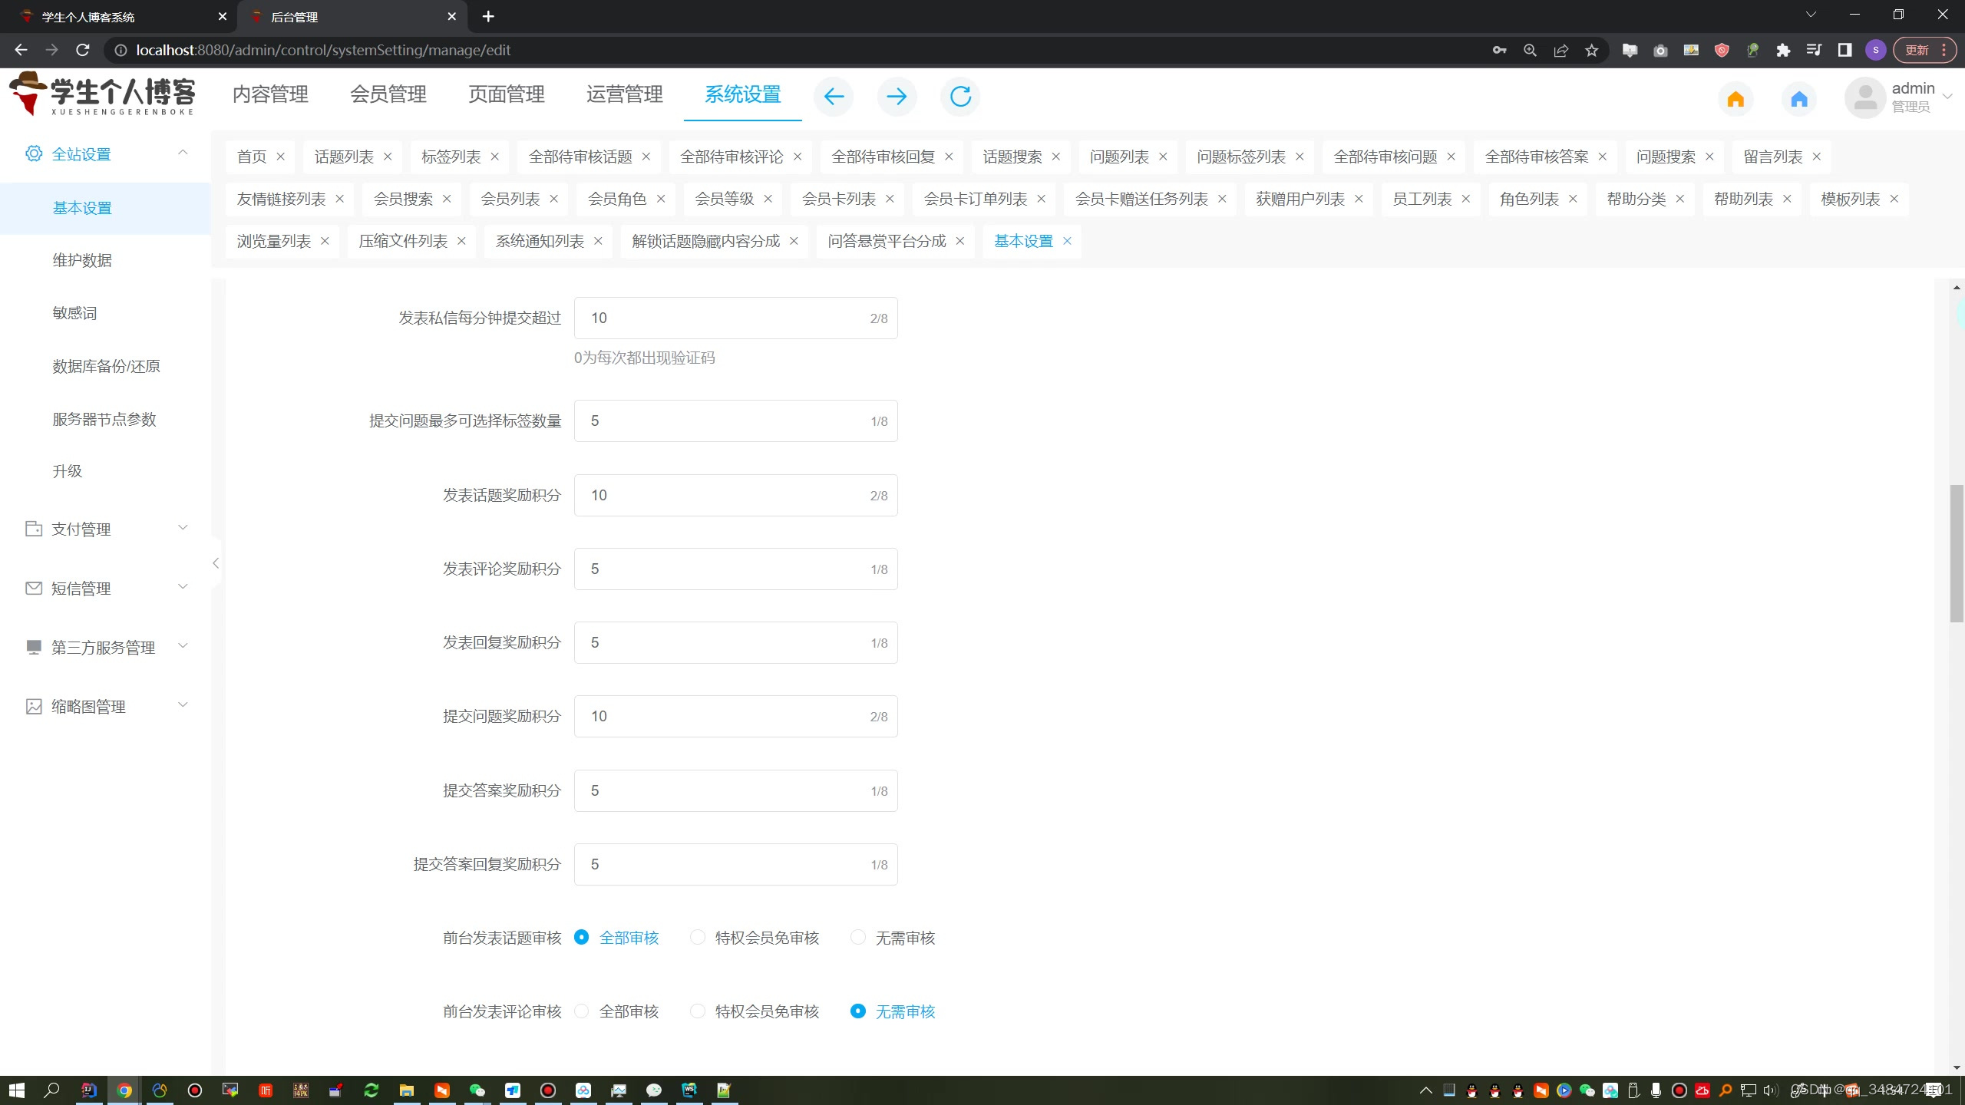Select 特权会员免审核 for 前台发表话题审核
Screen dimensions: 1965x1105
(697, 937)
